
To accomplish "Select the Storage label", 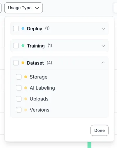I will (39, 77).
